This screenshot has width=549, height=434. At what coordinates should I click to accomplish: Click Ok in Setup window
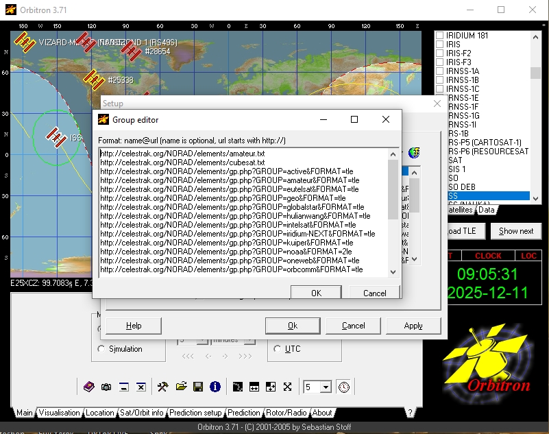tap(293, 326)
